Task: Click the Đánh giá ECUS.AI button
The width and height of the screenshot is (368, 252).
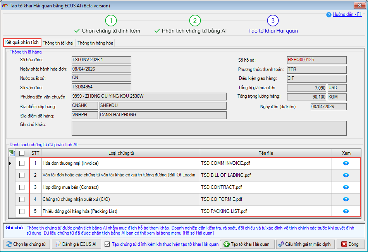Action: tap(76, 244)
